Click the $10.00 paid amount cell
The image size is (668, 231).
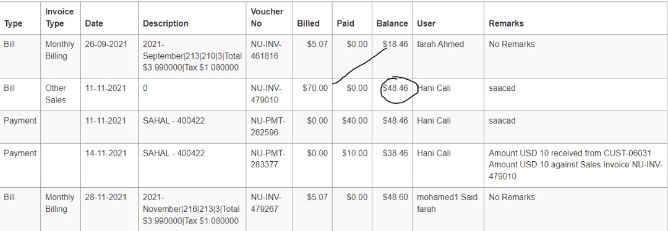point(354,154)
